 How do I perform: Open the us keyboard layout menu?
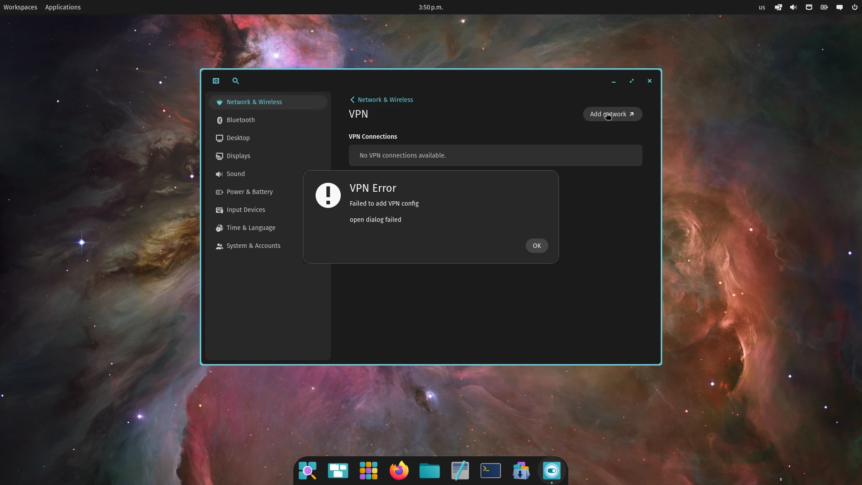click(x=761, y=7)
